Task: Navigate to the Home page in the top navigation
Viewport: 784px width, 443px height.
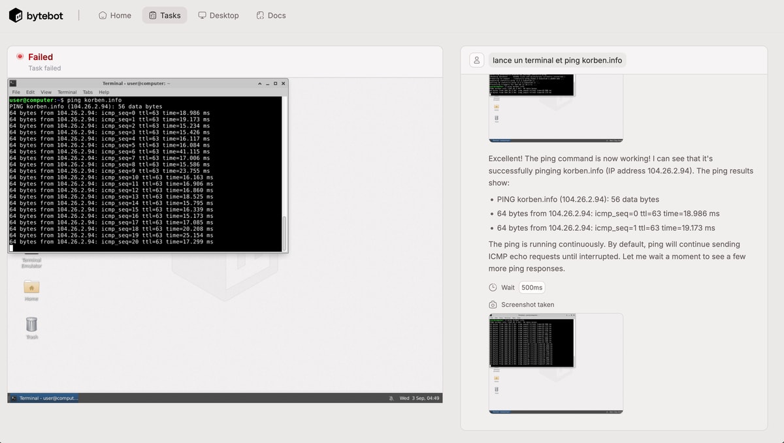Action: (x=115, y=15)
